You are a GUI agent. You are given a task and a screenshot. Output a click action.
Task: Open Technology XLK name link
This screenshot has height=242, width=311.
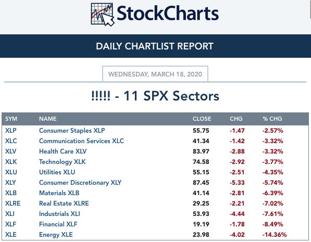[63, 162]
